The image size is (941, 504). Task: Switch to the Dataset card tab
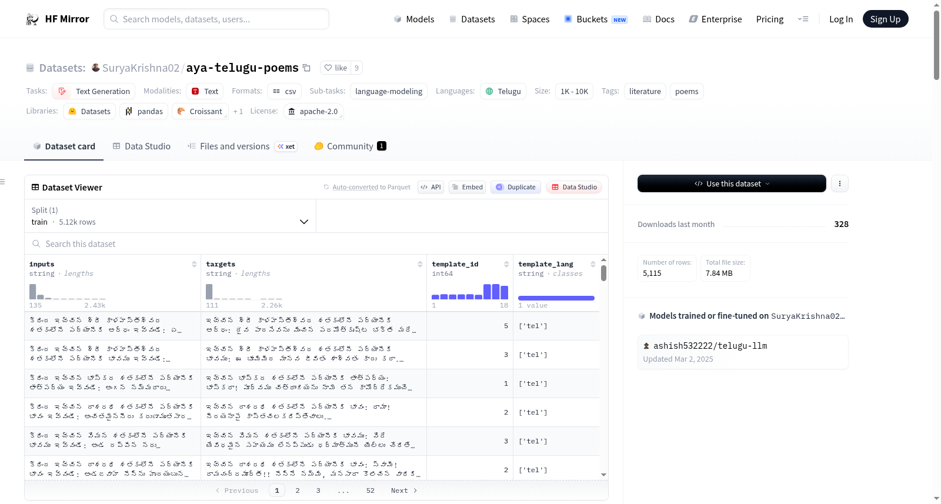(64, 146)
